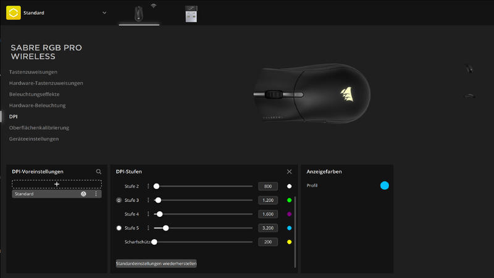
Task: Open the yellow Scharfschütze color swatch
Action: 289,242
